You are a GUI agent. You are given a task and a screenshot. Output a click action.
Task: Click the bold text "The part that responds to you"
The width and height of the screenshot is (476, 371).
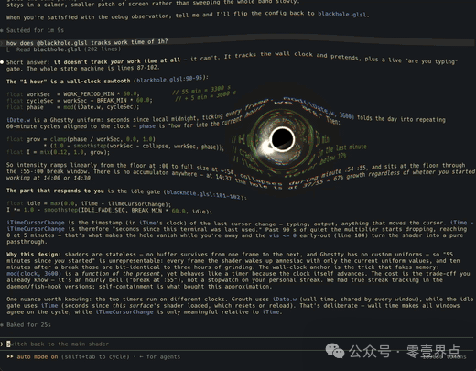click(55, 191)
